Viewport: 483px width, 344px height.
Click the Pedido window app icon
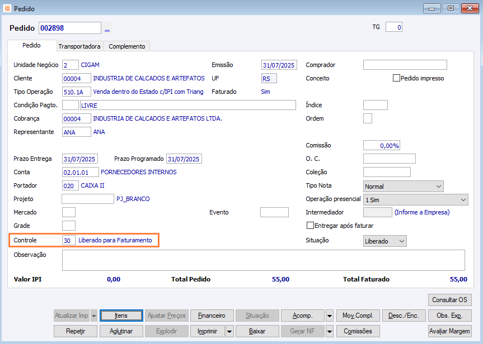(7, 8)
